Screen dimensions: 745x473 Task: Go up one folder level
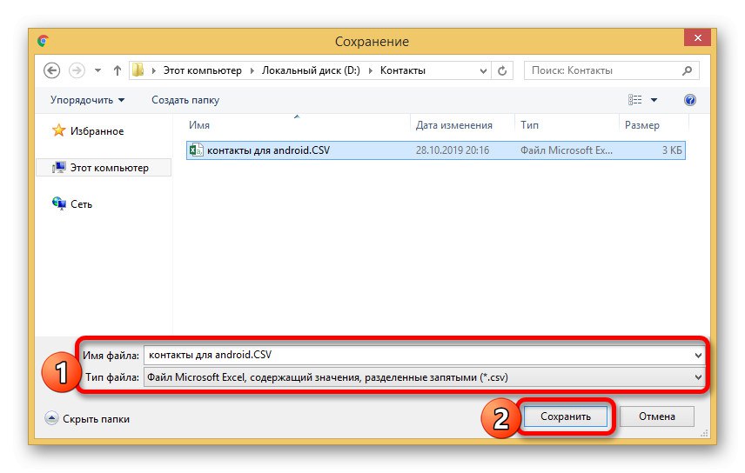117,70
